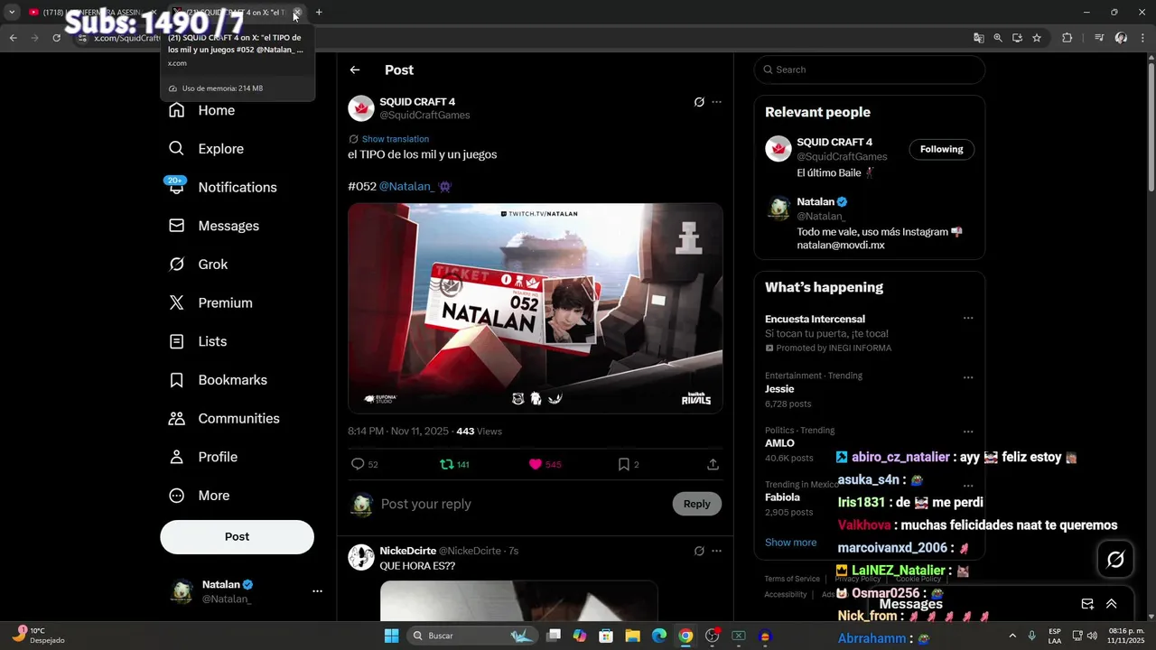Expand Messages drawer with double chevron
1156x650 pixels.
[x=1112, y=604]
